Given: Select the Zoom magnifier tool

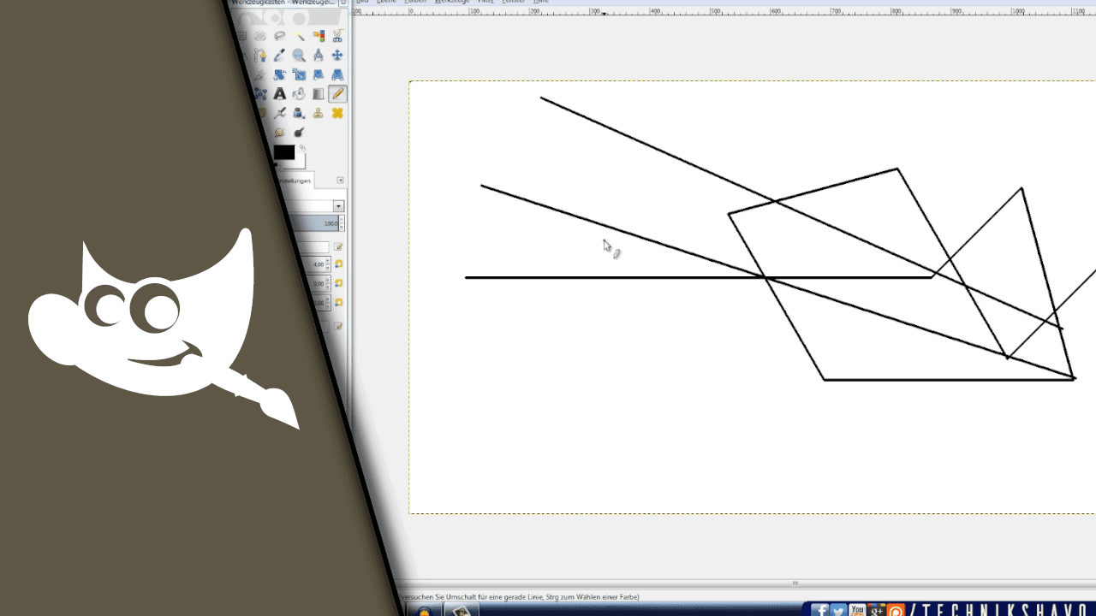Looking at the screenshot, I should (299, 55).
